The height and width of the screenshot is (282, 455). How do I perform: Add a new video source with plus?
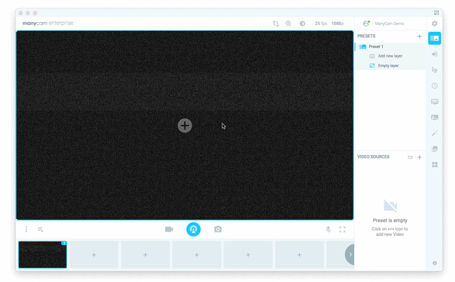point(419,157)
